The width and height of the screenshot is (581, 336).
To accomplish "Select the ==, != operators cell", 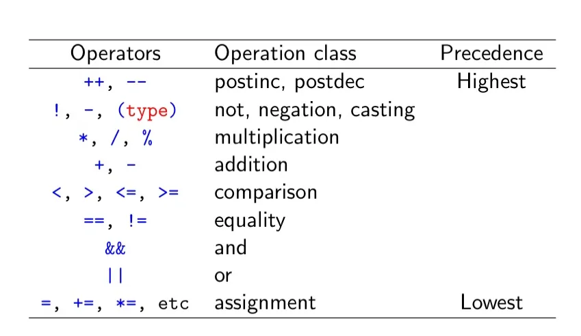I will 115,221.
